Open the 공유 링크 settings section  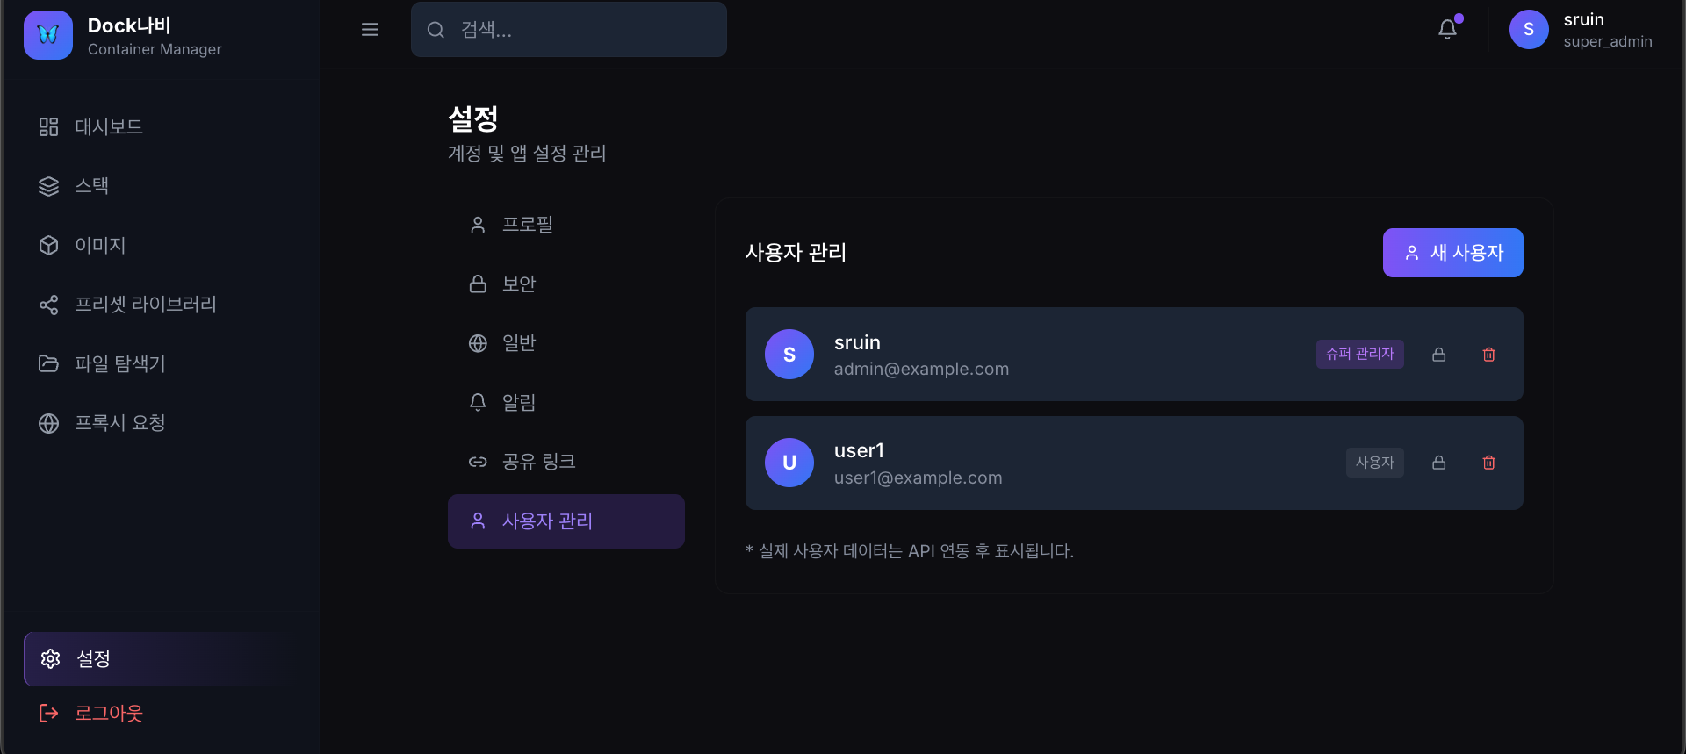[538, 461]
